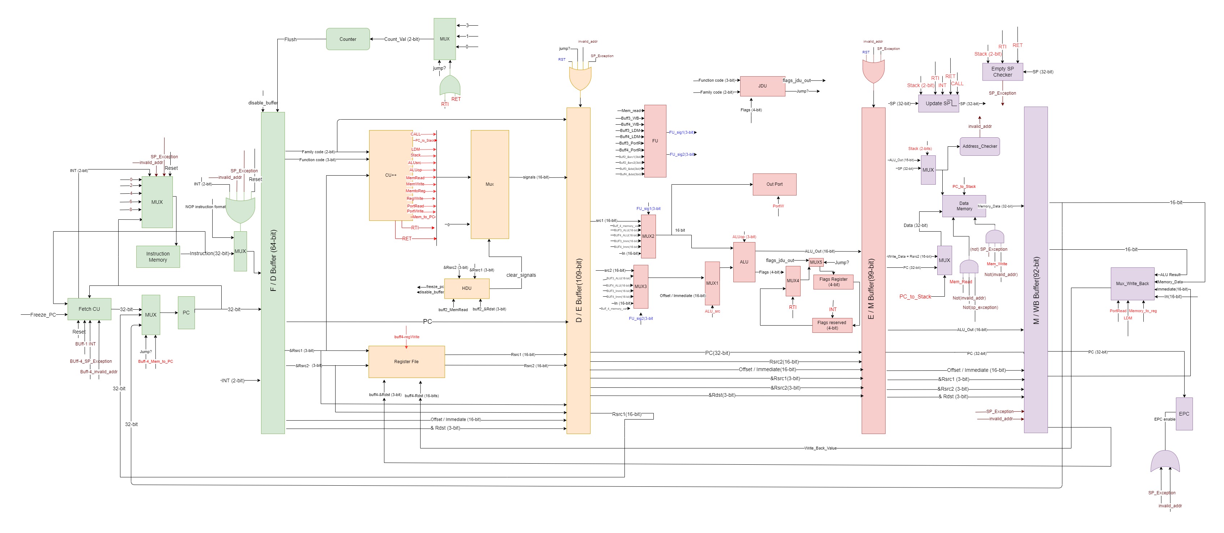The height and width of the screenshot is (533, 1224).
Task: Click the FU forwarding unit block
Action: [655, 141]
